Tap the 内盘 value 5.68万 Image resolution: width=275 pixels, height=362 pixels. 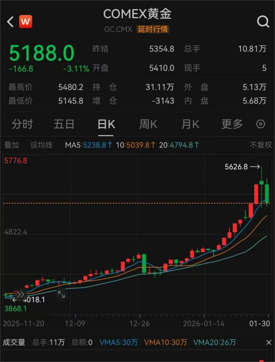(254, 101)
